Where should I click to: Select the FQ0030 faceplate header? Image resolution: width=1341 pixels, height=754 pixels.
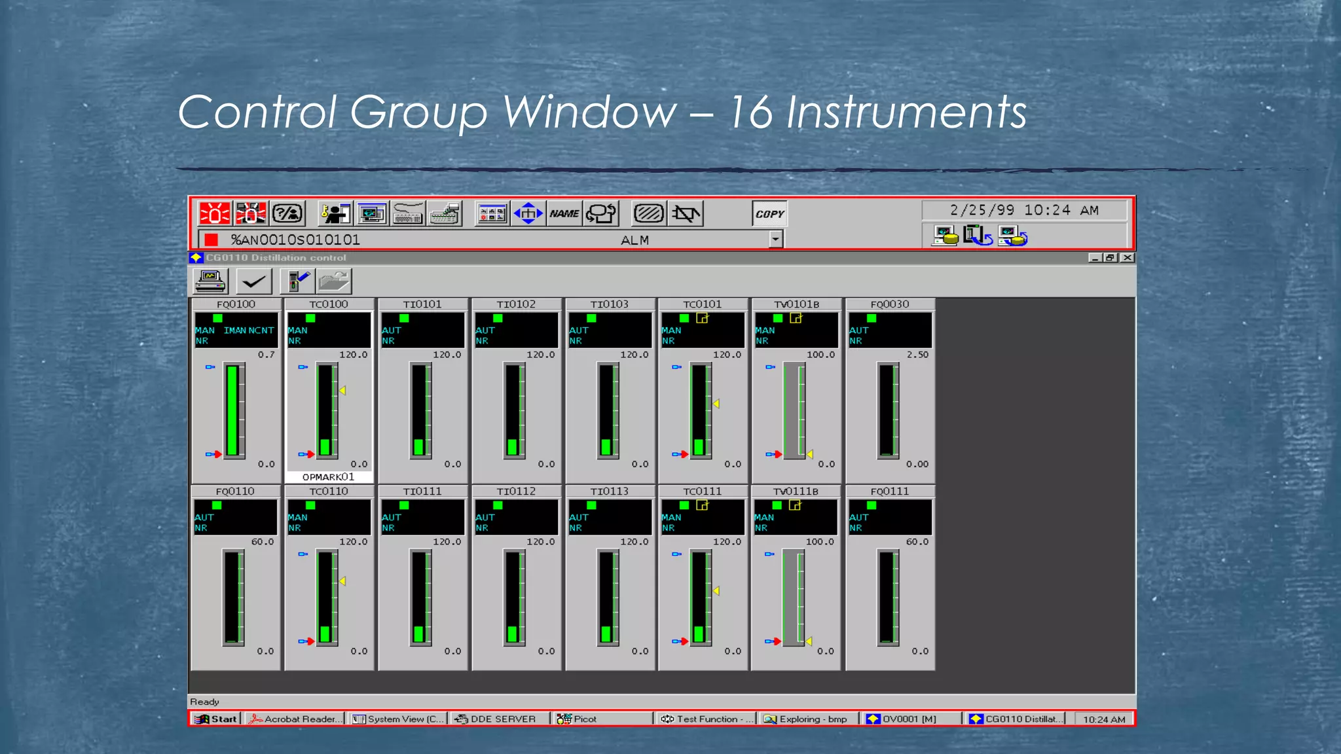click(890, 304)
